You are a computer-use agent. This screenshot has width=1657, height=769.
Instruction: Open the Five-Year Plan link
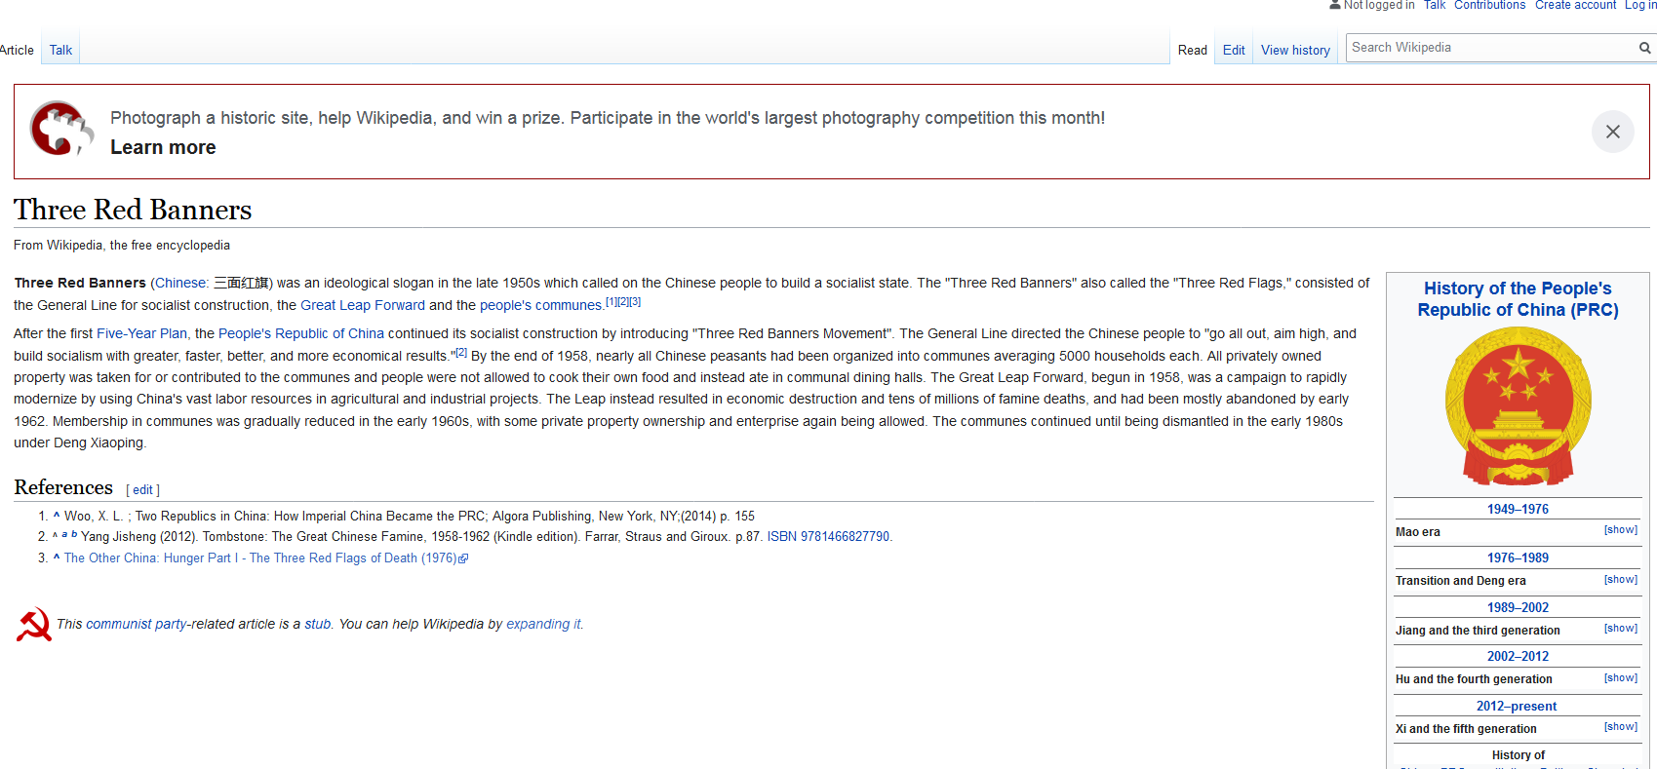coord(141,333)
